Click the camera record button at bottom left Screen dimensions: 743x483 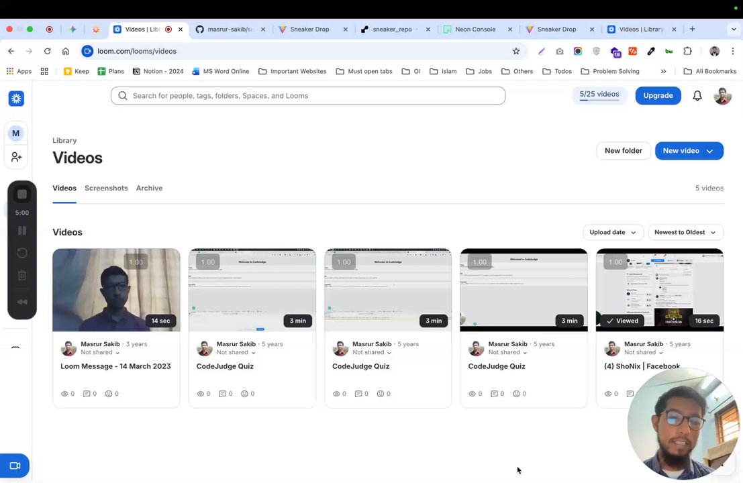15,466
